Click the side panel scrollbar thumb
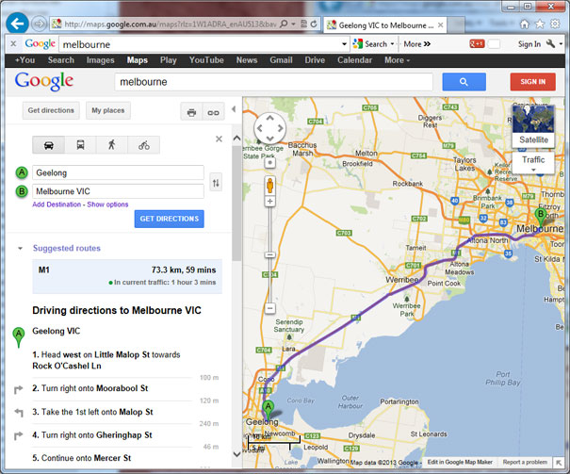The width and height of the screenshot is (570, 474). pos(236,204)
